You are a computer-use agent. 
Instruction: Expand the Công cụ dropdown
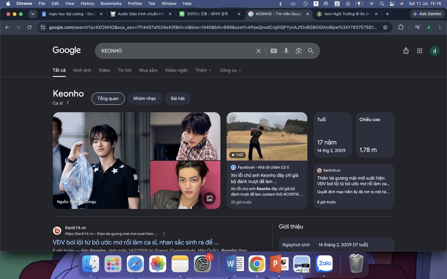(231, 70)
